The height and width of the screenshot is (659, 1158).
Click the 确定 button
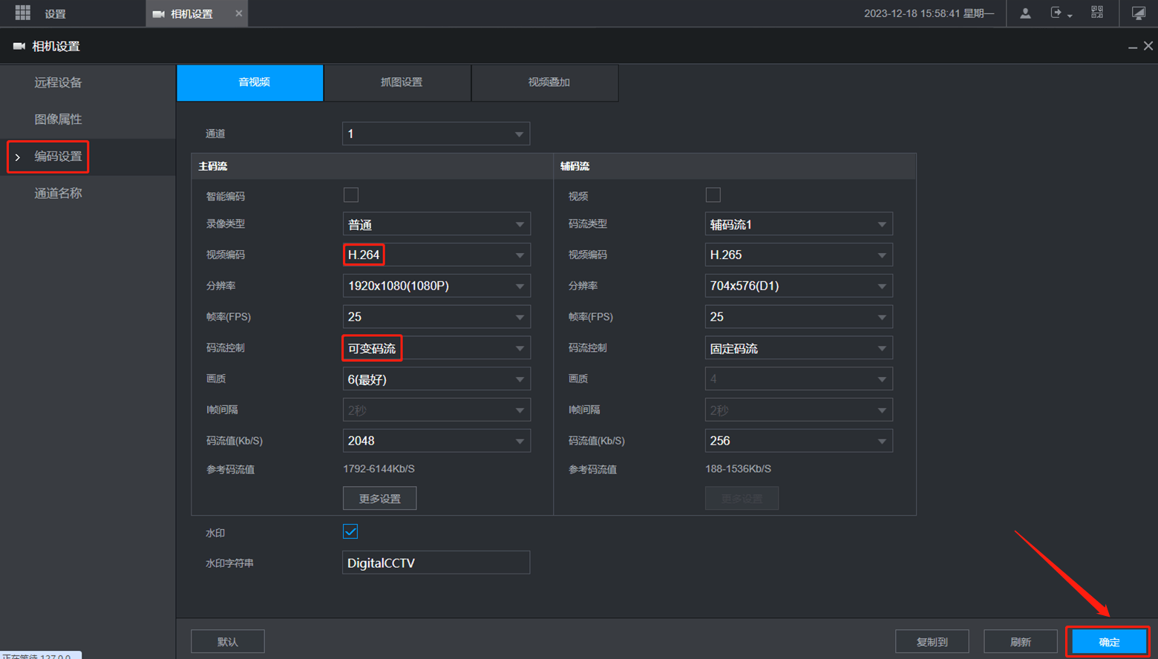[1108, 642]
